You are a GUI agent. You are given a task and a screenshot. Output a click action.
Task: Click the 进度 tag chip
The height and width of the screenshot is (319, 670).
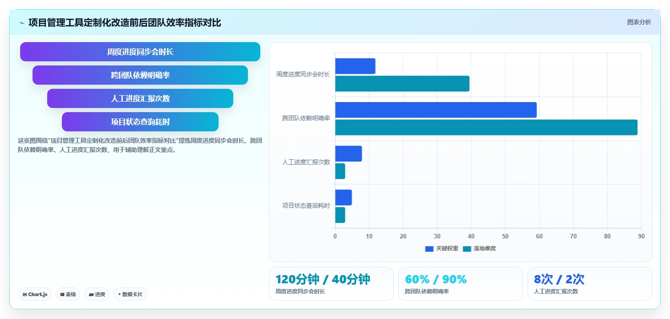97,294
